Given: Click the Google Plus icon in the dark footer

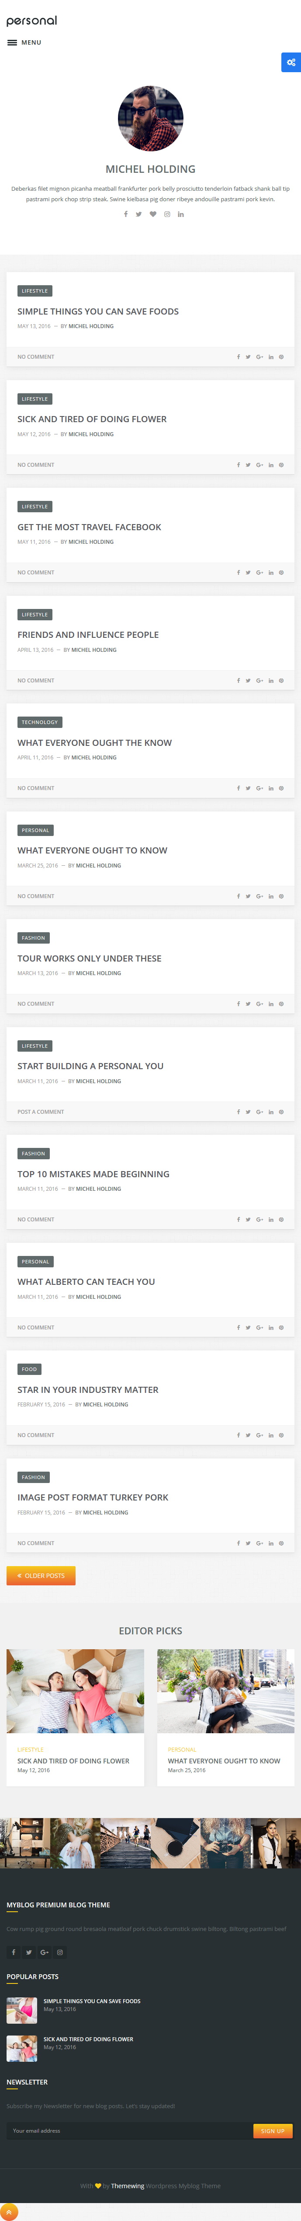Looking at the screenshot, I should [x=44, y=1952].
